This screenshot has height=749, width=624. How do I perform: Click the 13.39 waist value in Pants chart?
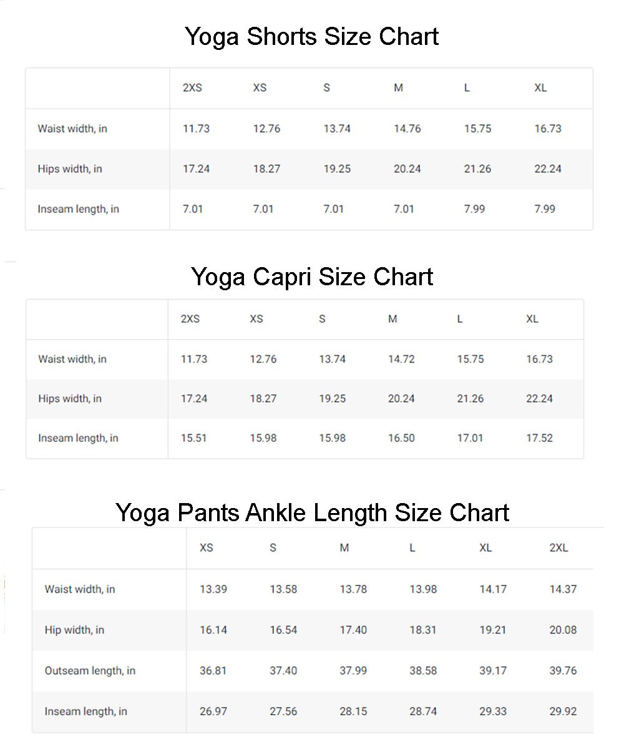pyautogui.click(x=213, y=589)
